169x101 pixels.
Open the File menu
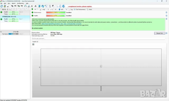tap(1, 3)
